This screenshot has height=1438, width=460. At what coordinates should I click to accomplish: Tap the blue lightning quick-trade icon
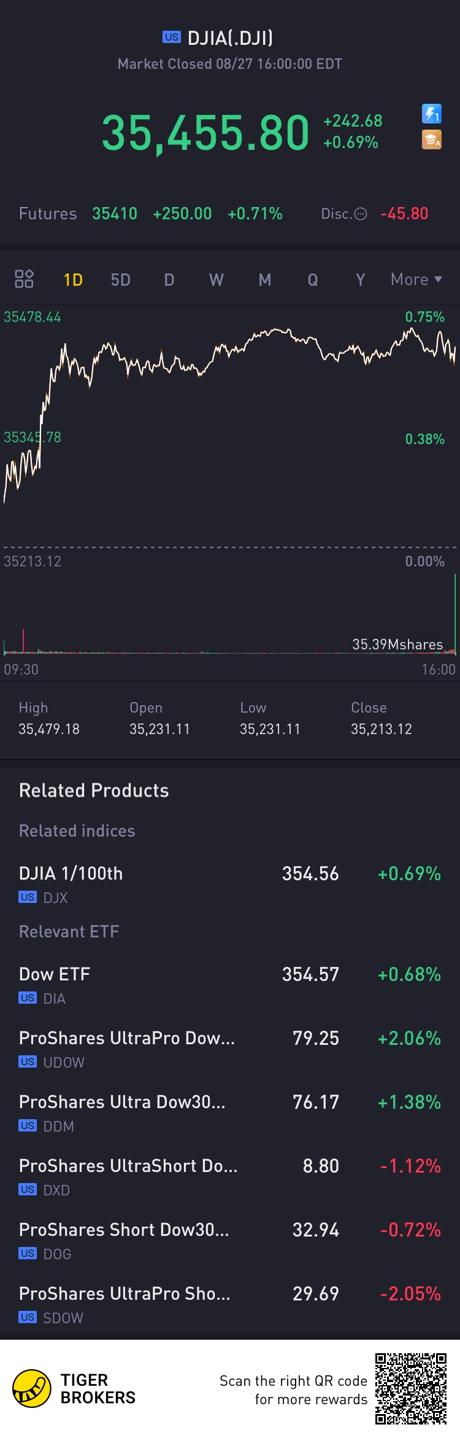[x=432, y=114]
